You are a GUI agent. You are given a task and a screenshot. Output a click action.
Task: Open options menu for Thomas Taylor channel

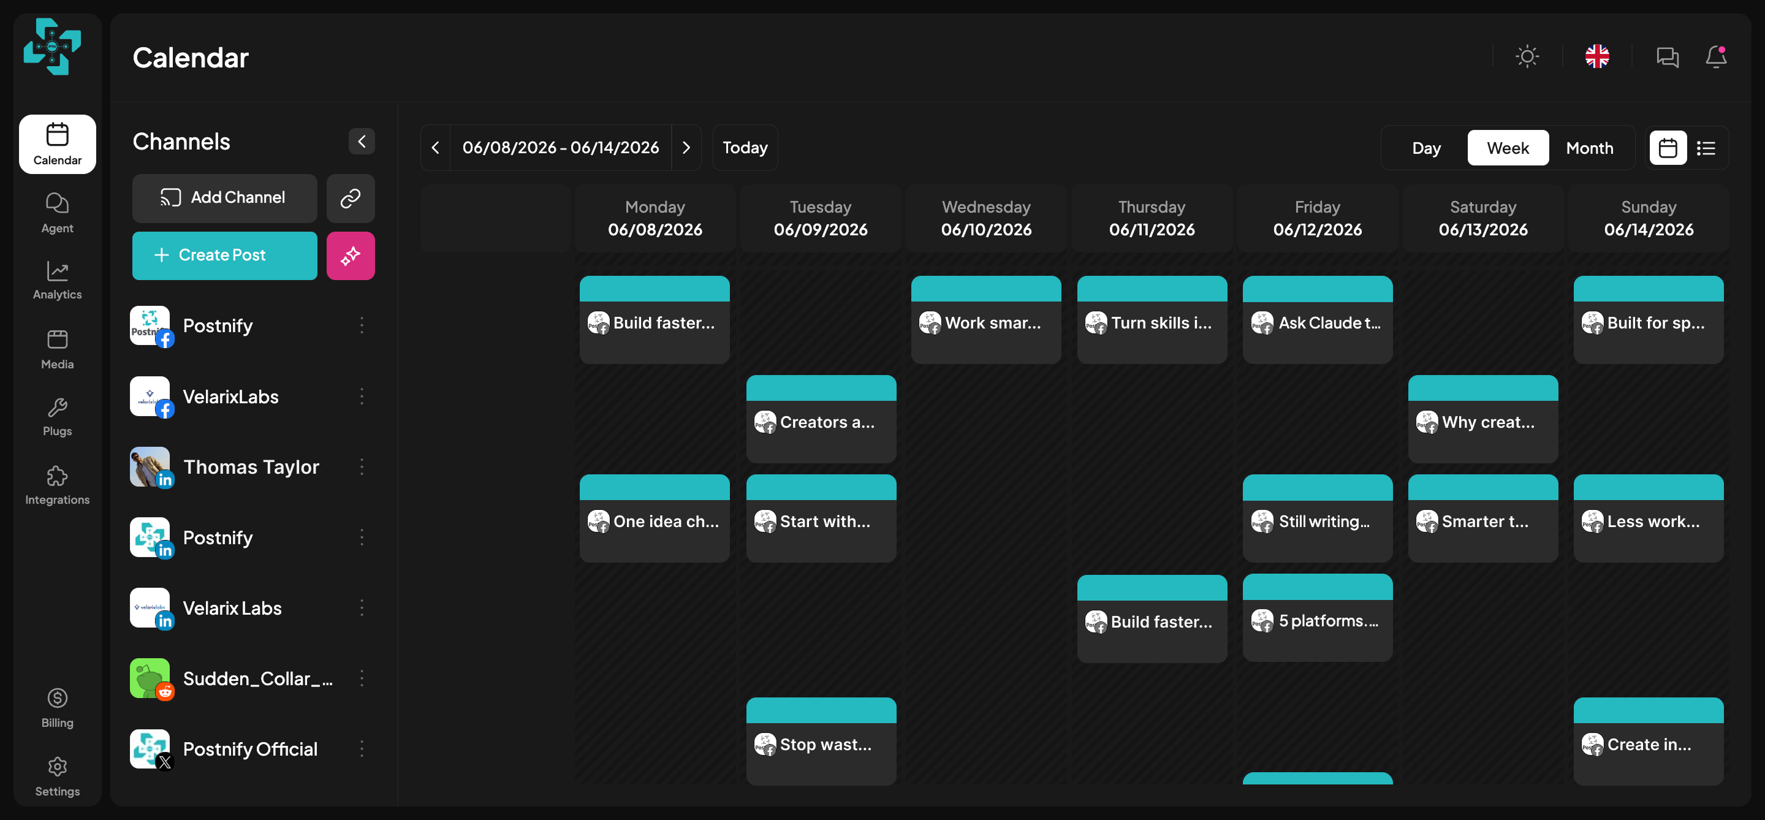coord(362,467)
